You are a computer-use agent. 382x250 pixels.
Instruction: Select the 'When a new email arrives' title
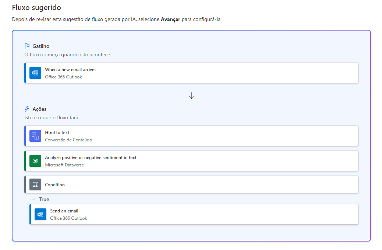pos(71,70)
